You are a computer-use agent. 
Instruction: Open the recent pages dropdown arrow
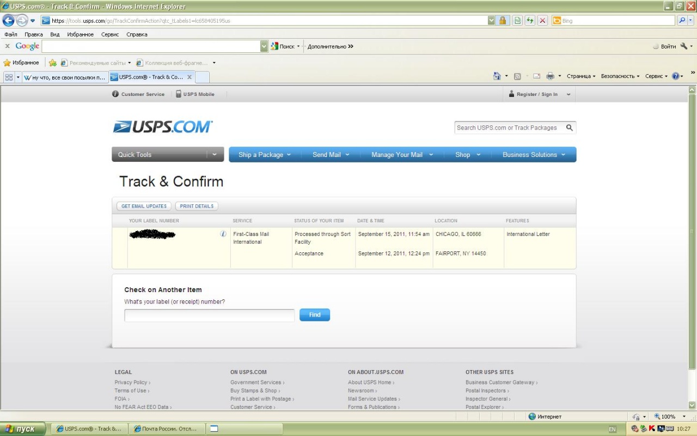tap(33, 21)
